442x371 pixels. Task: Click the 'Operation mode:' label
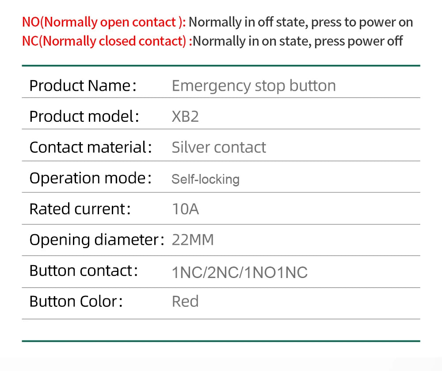pyautogui.click(x=91, y=178)
